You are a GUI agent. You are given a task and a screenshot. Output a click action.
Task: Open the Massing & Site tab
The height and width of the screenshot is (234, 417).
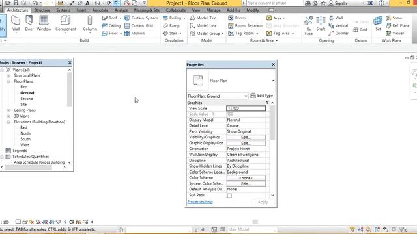point(147,10)
